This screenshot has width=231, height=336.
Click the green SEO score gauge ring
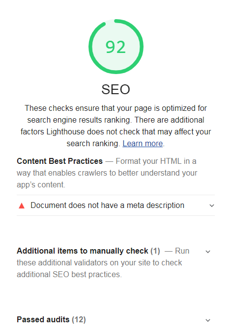pos(116,47)
